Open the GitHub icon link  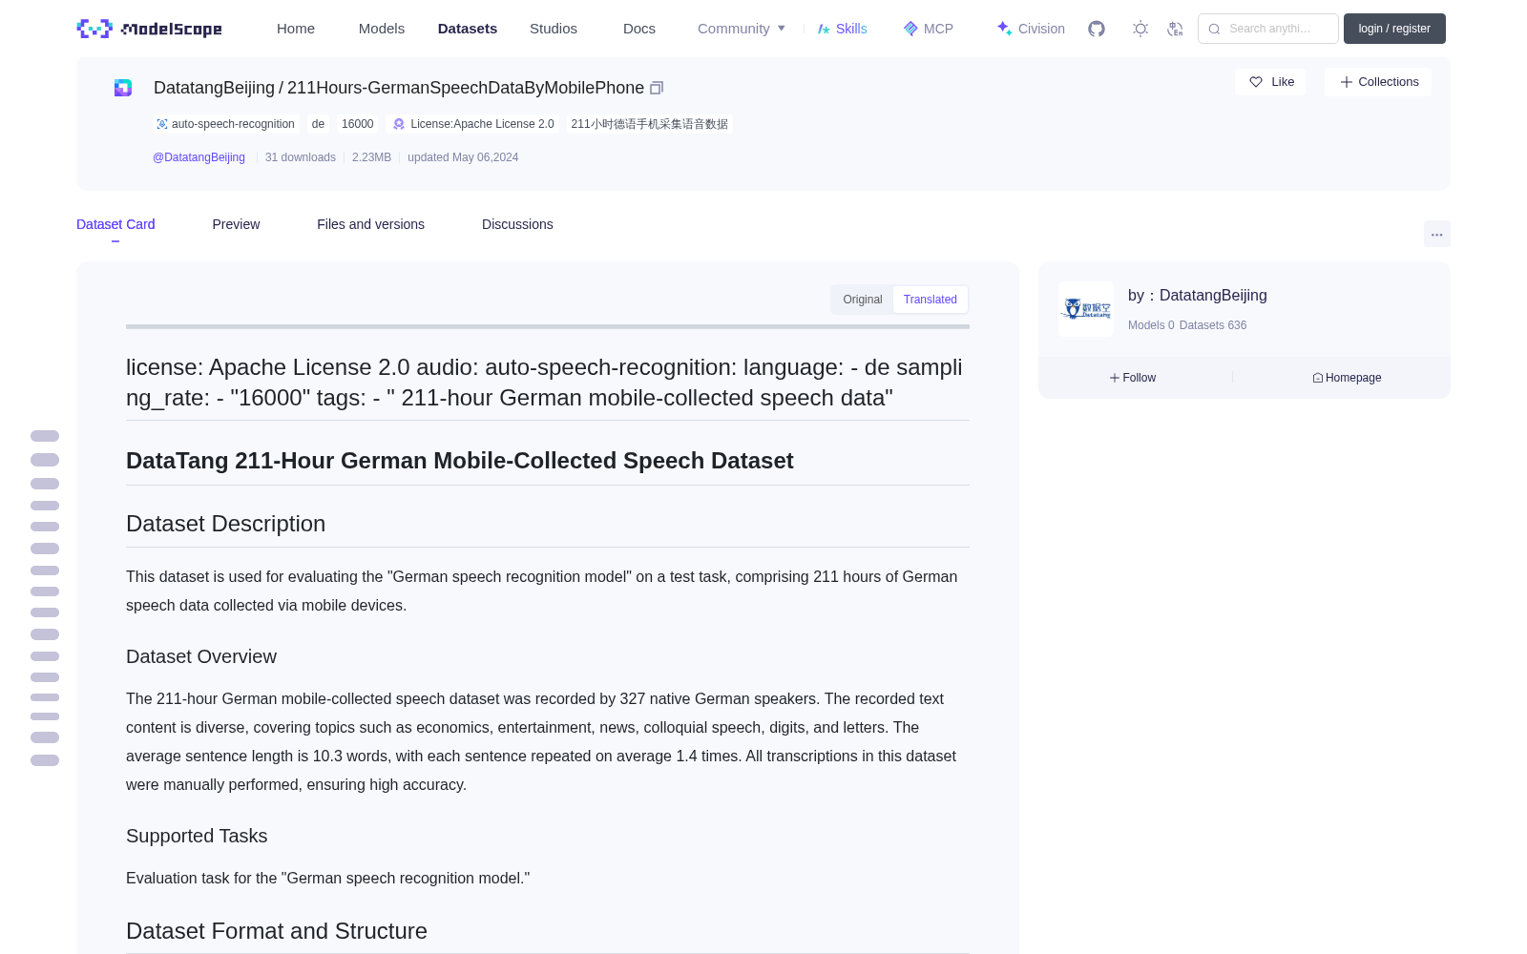(x=1097, y=29)
